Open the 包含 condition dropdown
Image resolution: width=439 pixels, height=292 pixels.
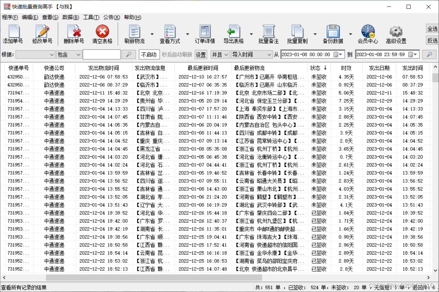pyautogui.click(x=69, y=54)
